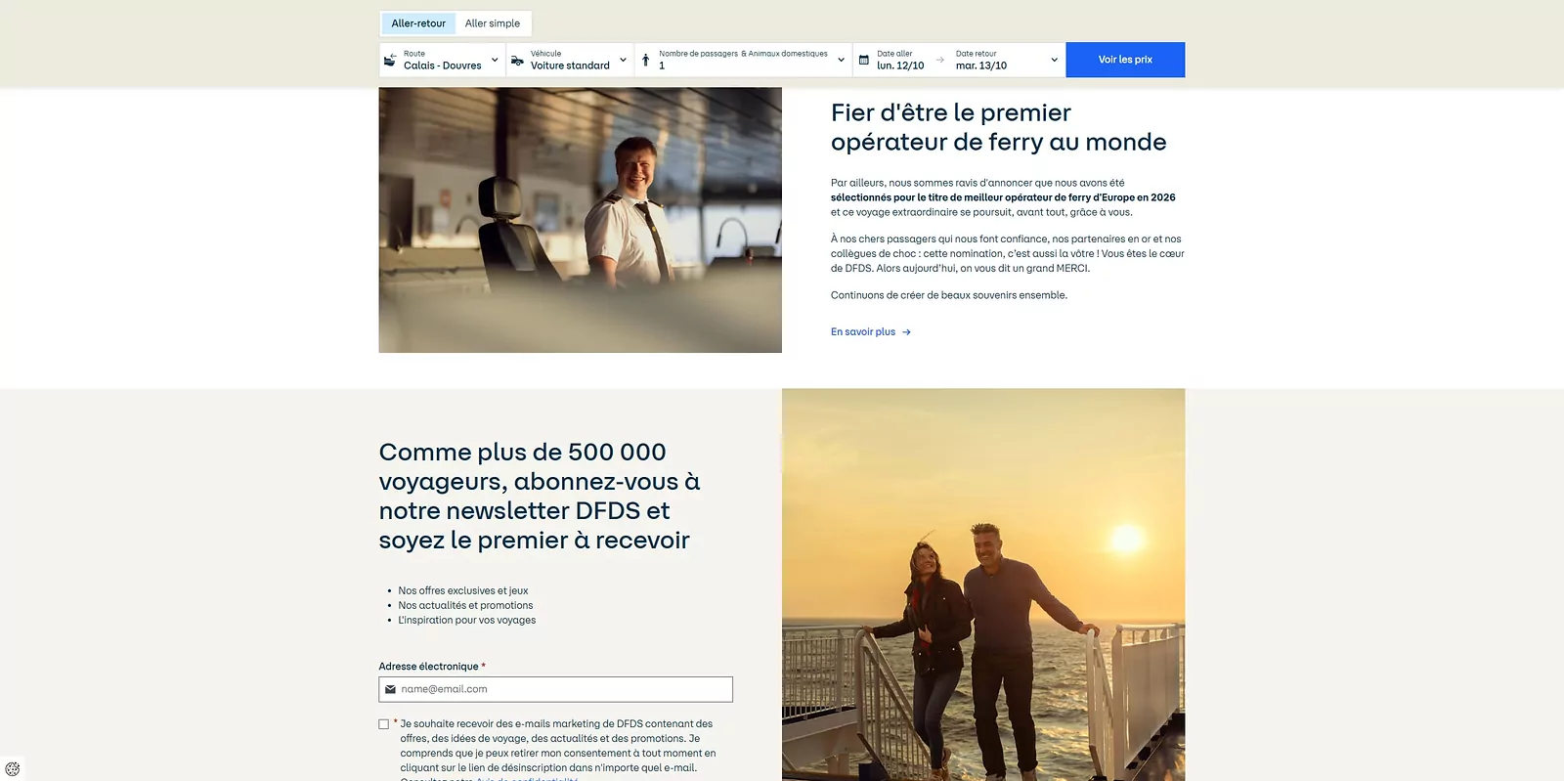Select the Aller-retour tab
This screenshot has height=781, width=1564.
[x=418, y=23]
